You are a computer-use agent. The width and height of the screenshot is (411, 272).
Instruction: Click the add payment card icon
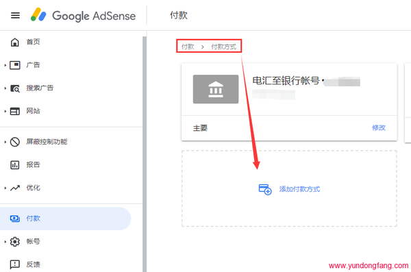tap(265, 189)
